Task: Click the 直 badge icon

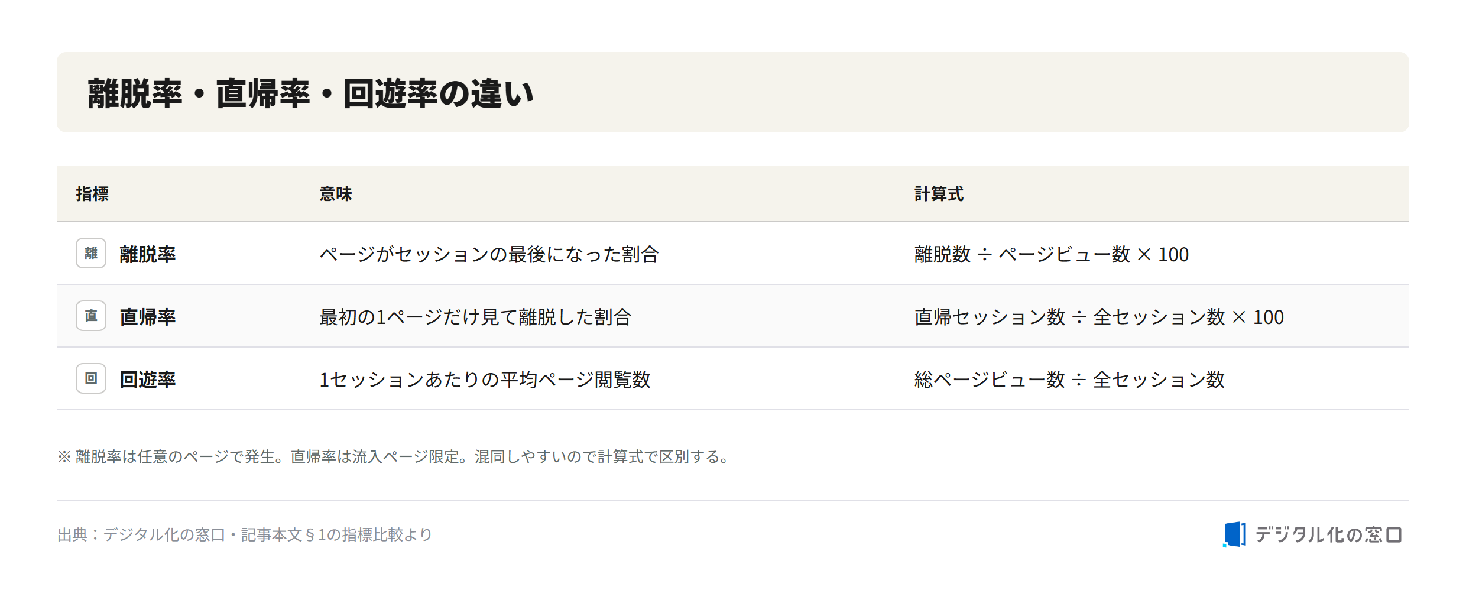Action: point(91,316)
